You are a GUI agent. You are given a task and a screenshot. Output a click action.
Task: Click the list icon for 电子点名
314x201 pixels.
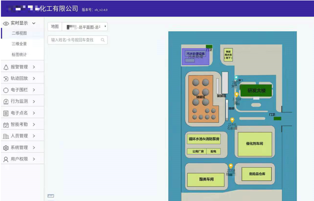click(x=6, y=113)
